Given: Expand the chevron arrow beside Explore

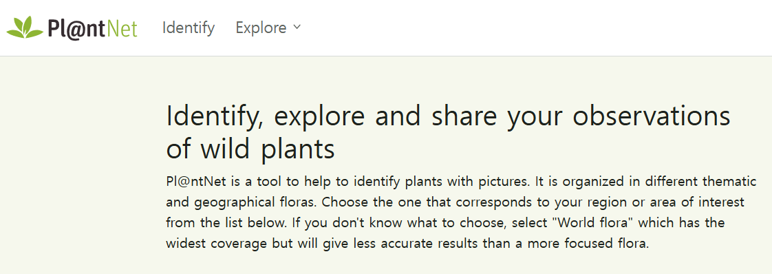Looking at the screenshot, I should coord(297,28).
